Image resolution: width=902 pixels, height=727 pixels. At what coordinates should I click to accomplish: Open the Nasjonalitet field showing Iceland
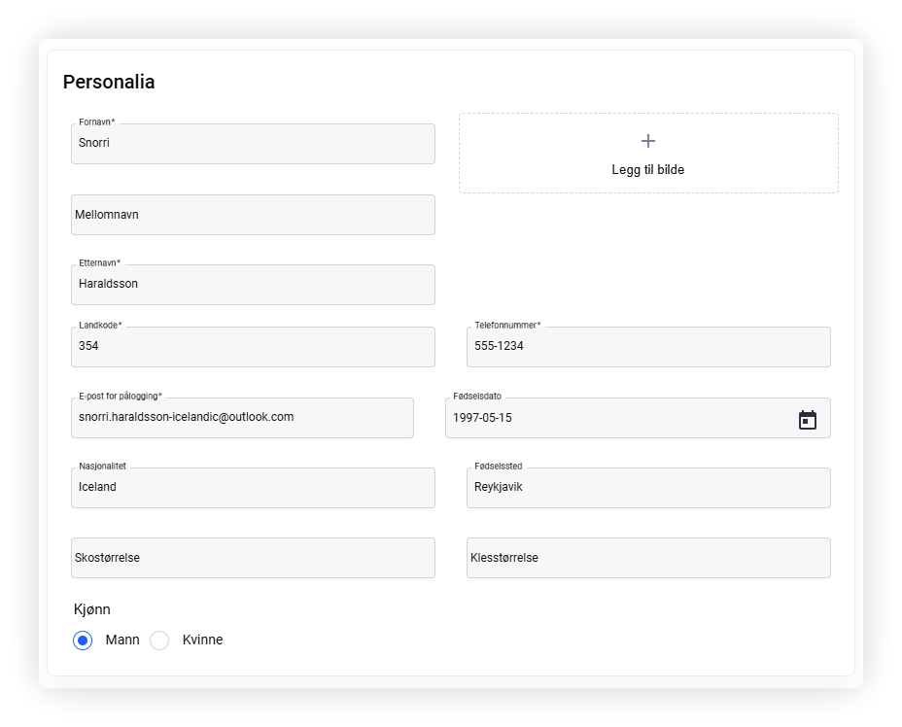253,488
